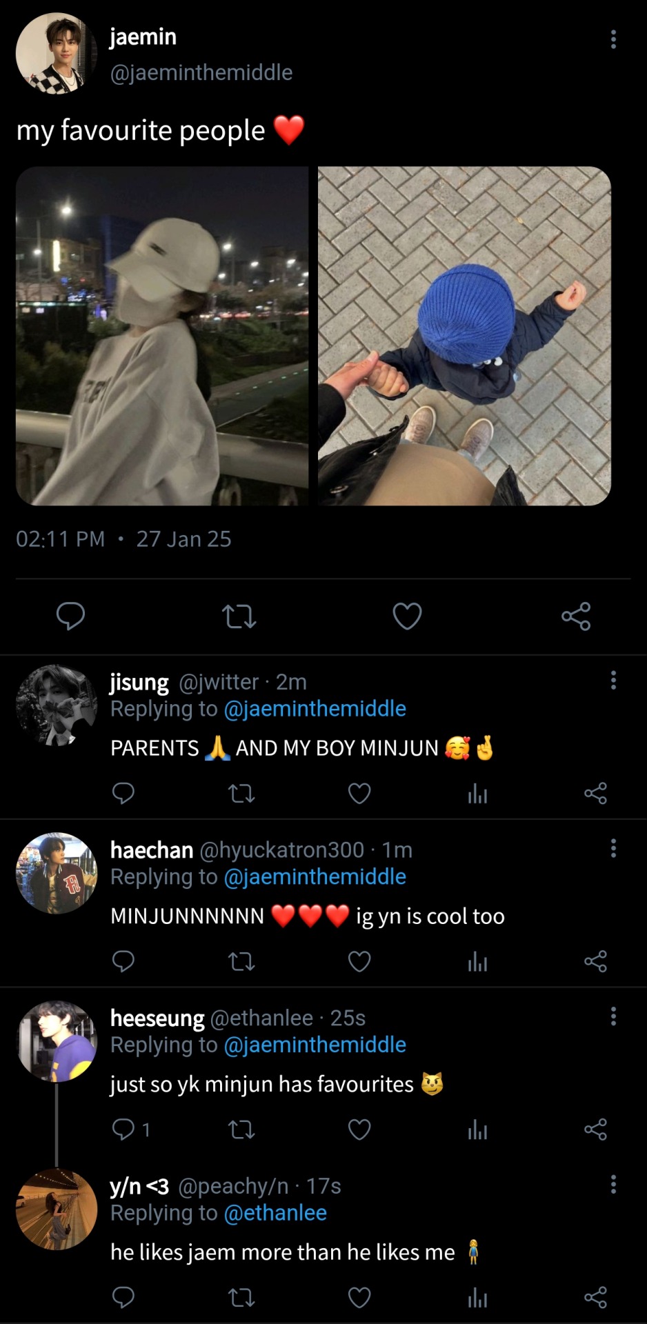
Task: Reply to jaemin's main tweet
Action: (70, 616)
